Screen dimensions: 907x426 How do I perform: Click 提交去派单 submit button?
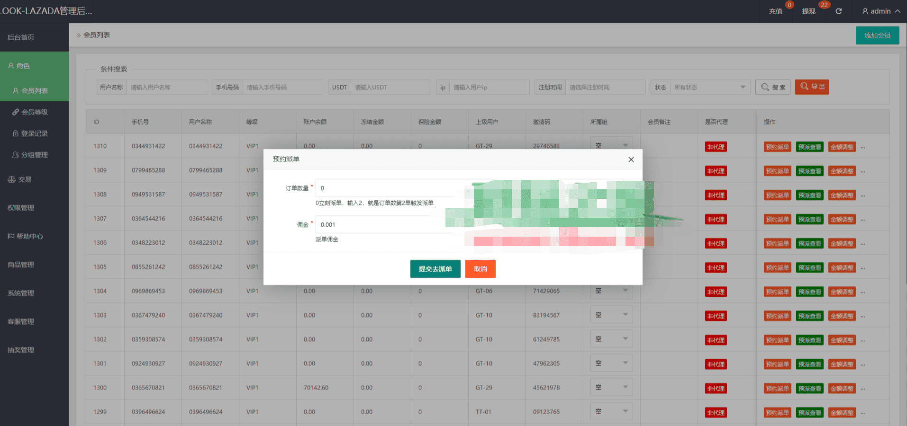click(x=435, y=269)
